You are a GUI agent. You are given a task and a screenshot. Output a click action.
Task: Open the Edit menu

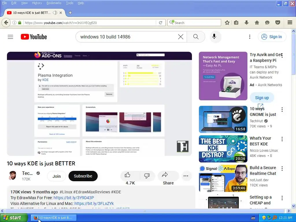14,3
